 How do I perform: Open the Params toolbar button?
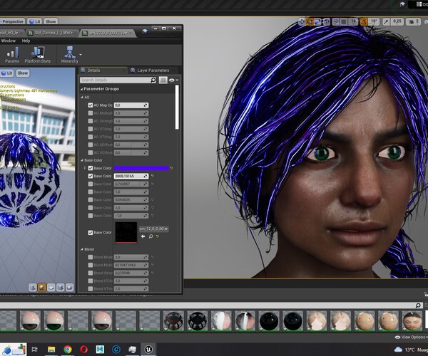pos(12,55)
